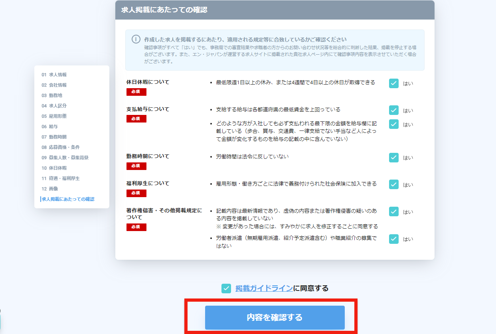Click the 必須 badge under 支払給与について

pyautogui.click(x=136, y=119)
